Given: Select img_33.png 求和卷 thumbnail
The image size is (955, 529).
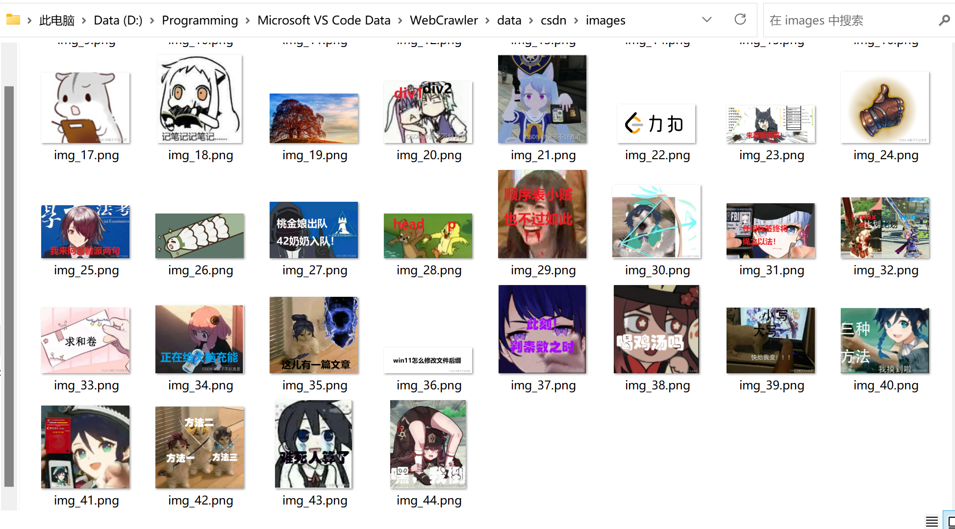Looking at the screenshot, I should [85, 340].
